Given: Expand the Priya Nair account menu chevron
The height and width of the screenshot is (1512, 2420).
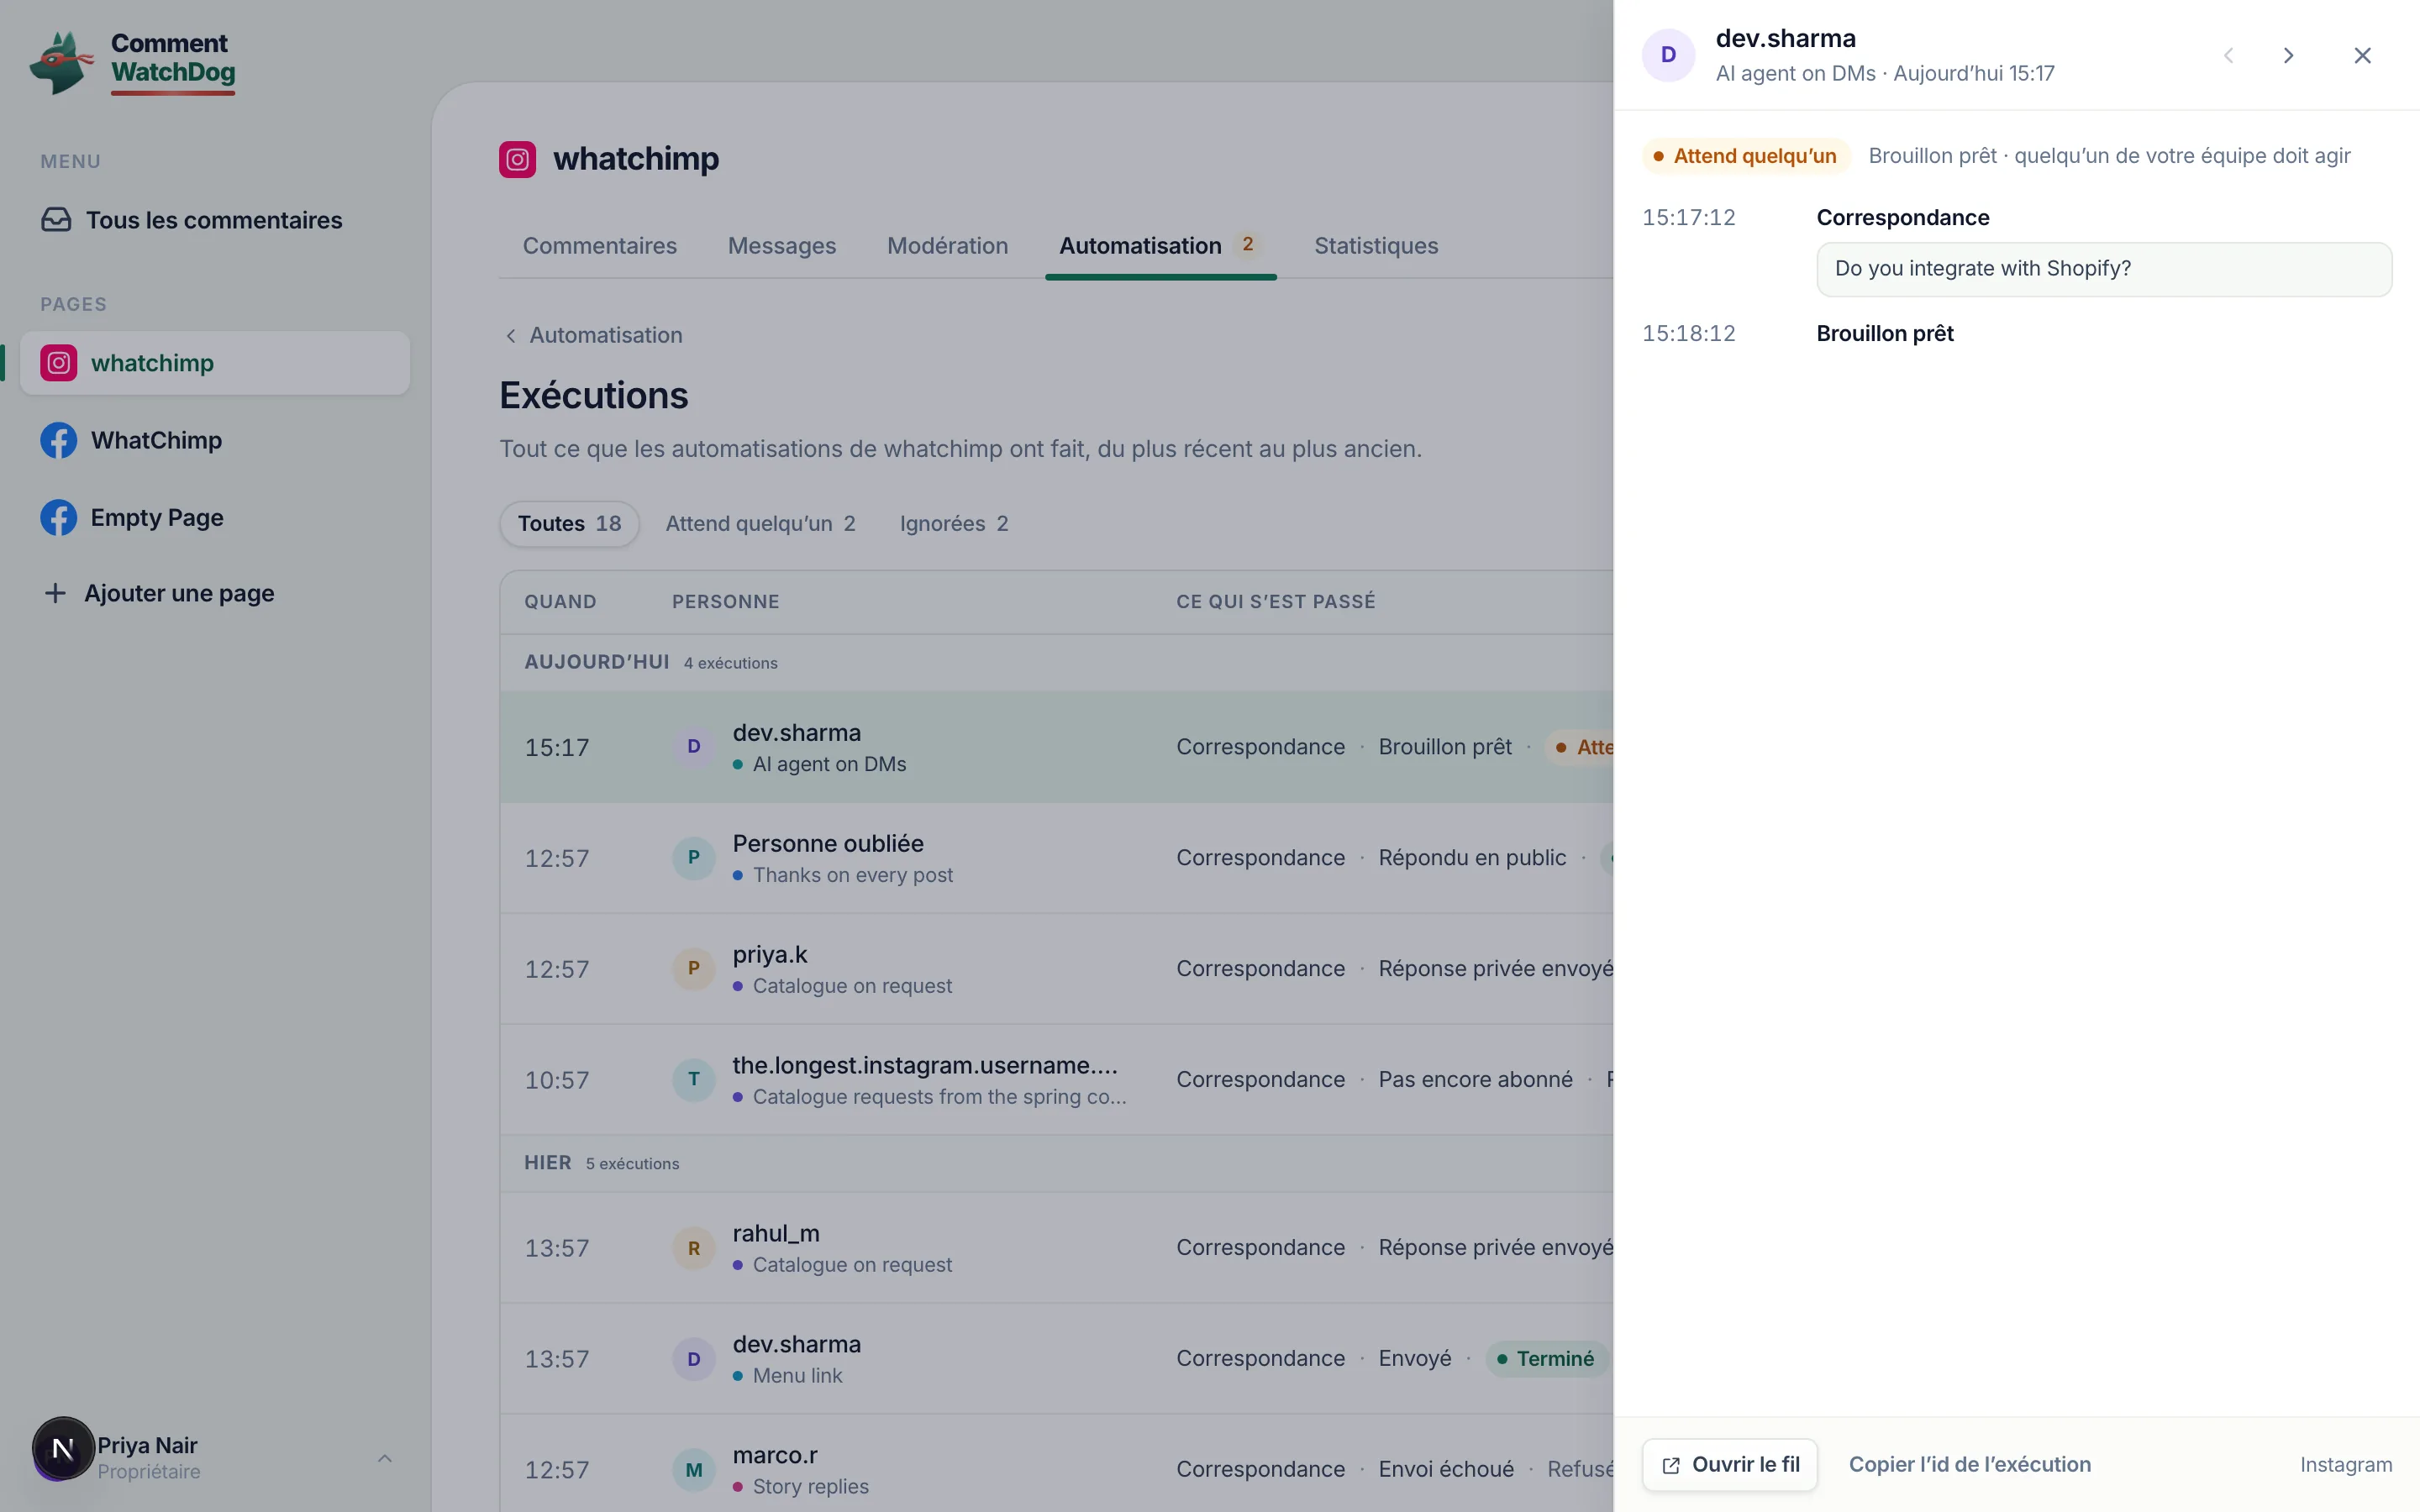Looking at the screenshot, I should pos(384,1458).
